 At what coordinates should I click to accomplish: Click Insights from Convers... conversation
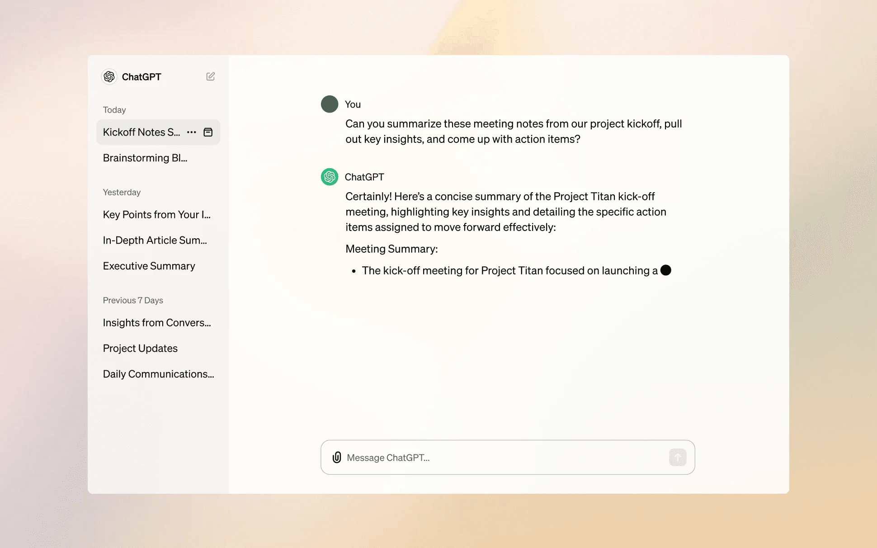coord(156,322)
